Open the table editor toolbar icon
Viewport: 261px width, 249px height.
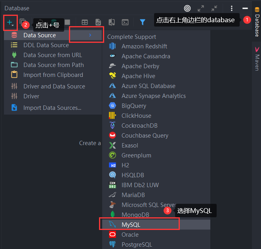click(85, 22)
